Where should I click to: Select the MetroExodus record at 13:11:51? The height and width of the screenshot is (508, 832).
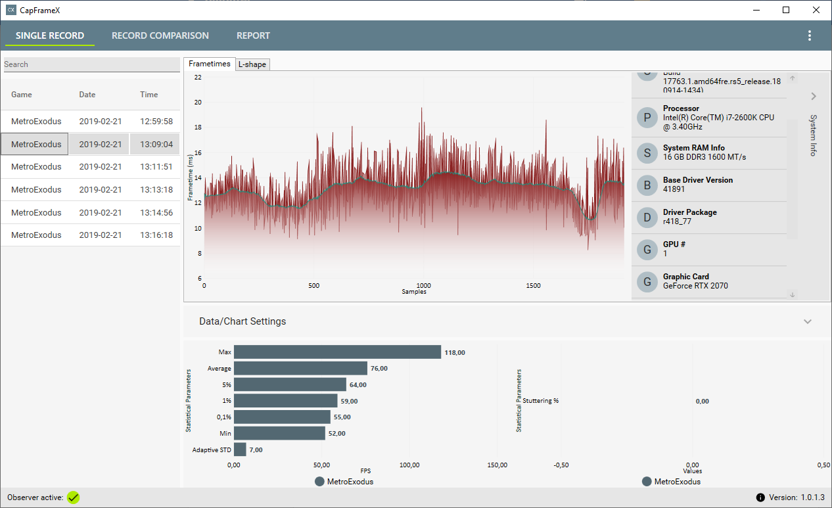point(90,167)
